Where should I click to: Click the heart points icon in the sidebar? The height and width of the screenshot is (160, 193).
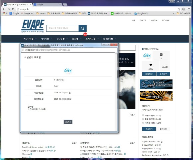tap(151, 65)
